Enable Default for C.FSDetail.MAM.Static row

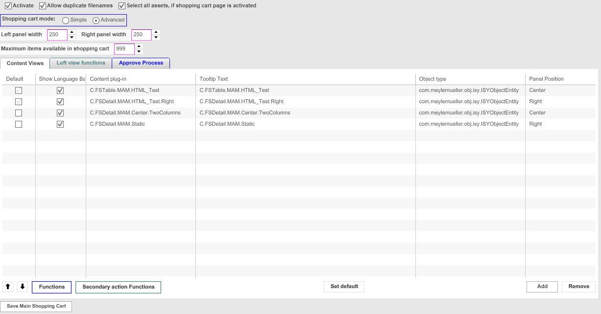pos(19,124)
